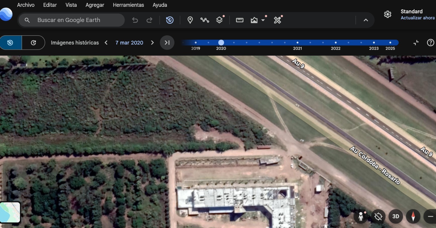The image size is (436, 228).
Task: Open the Editar menu
Action: [50, 5]
